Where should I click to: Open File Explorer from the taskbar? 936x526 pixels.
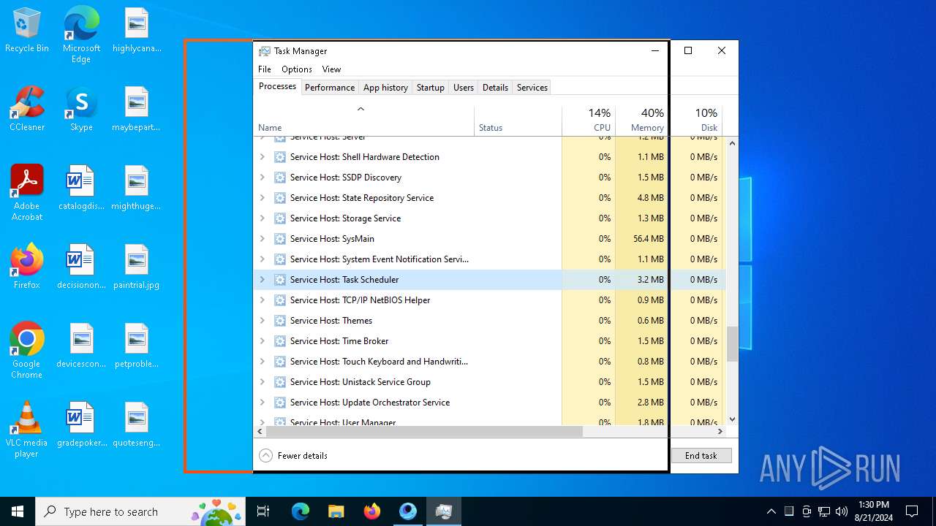coord(336,511)
